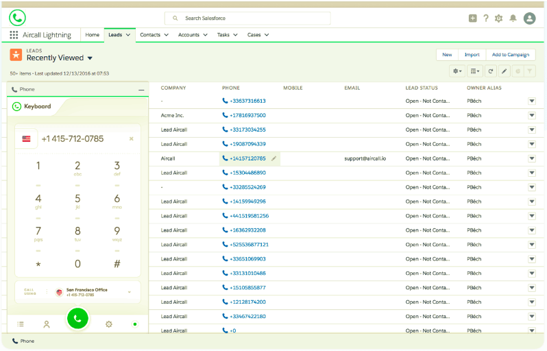The height and width of the screenshot is (351, 547).
Task: Click the Search Salesforce field
Action: [247, 18]
